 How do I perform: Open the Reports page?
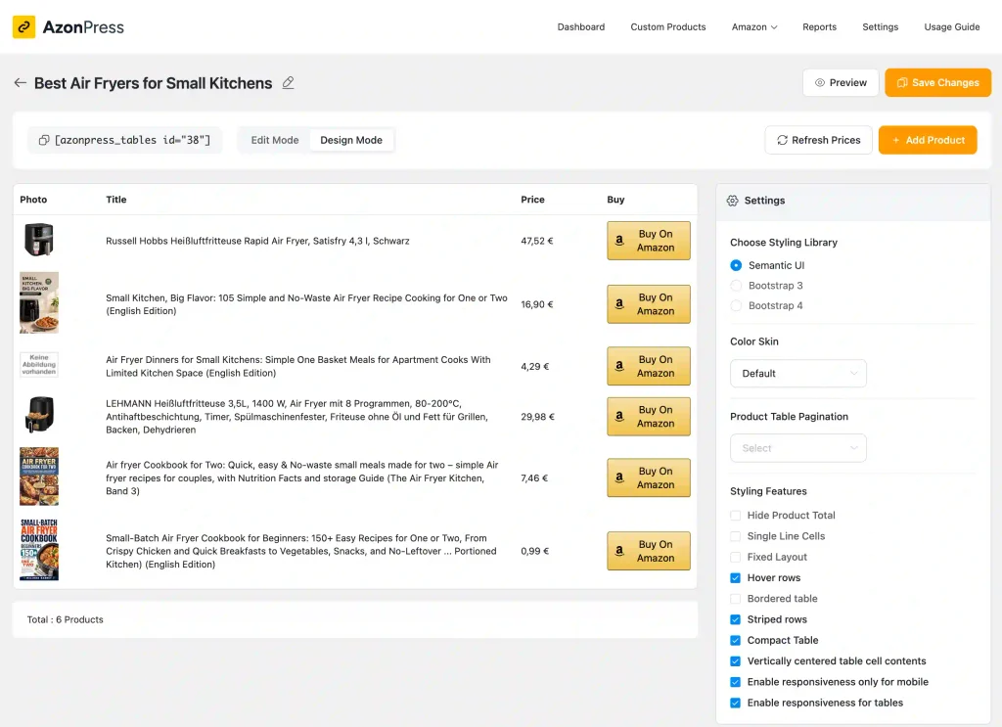point(819,26)
